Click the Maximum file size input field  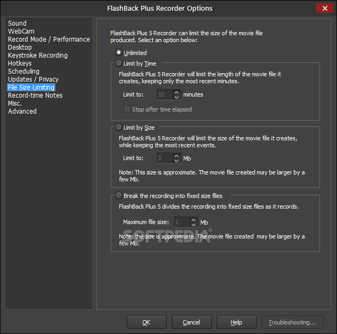[x=182, y=222]
